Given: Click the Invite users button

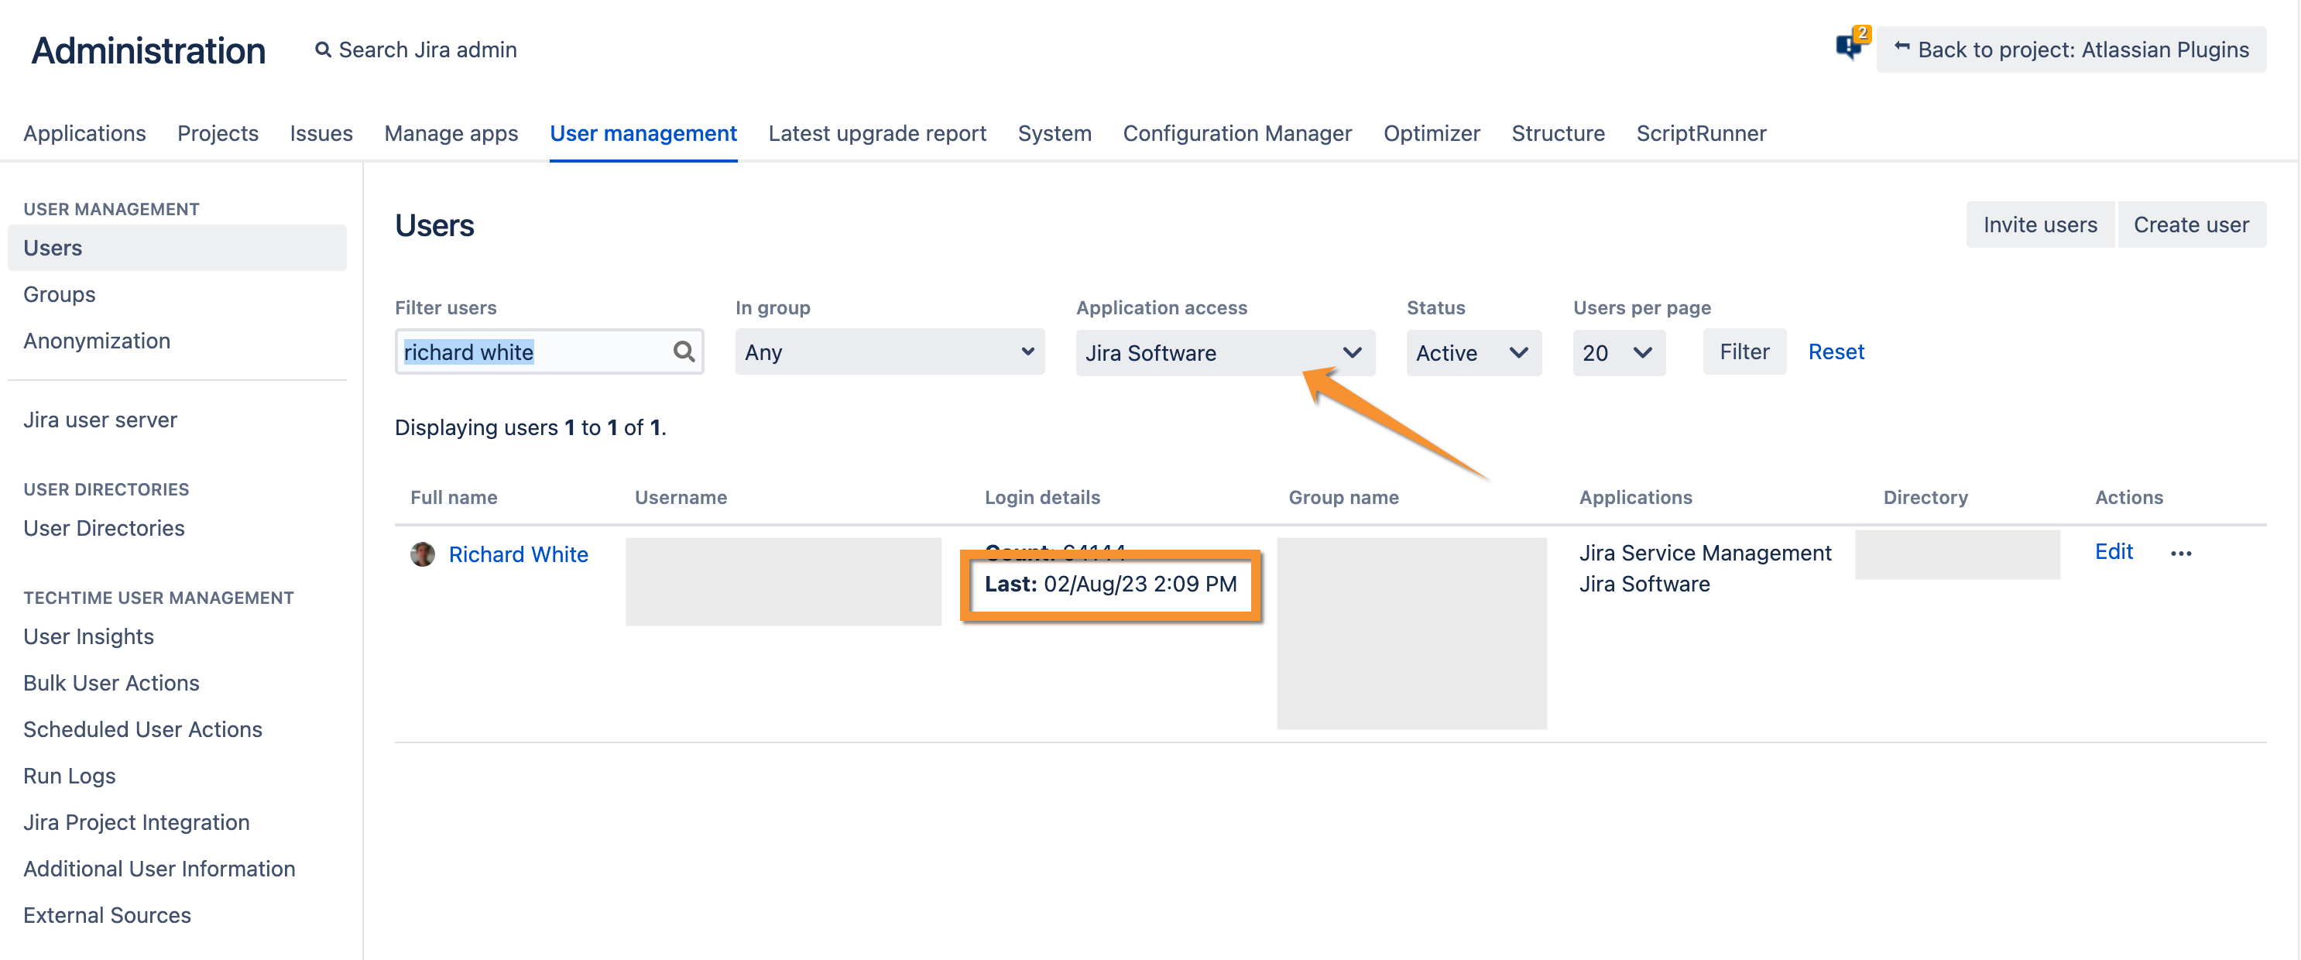Looking at the screenshot, I should [x=2039, y=225].
